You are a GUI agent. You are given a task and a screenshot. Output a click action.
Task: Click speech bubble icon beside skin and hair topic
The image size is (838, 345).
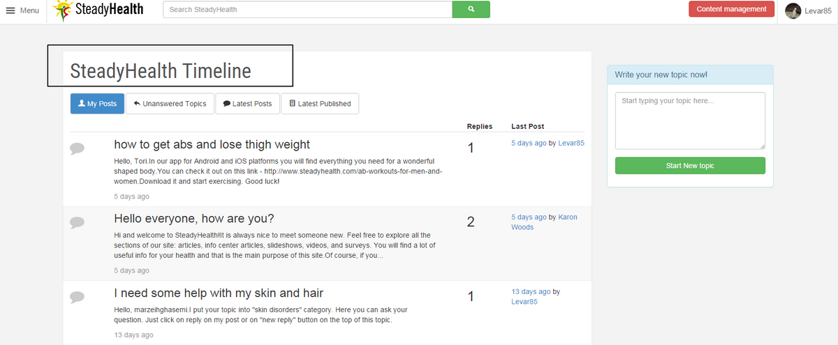[78, 297]
